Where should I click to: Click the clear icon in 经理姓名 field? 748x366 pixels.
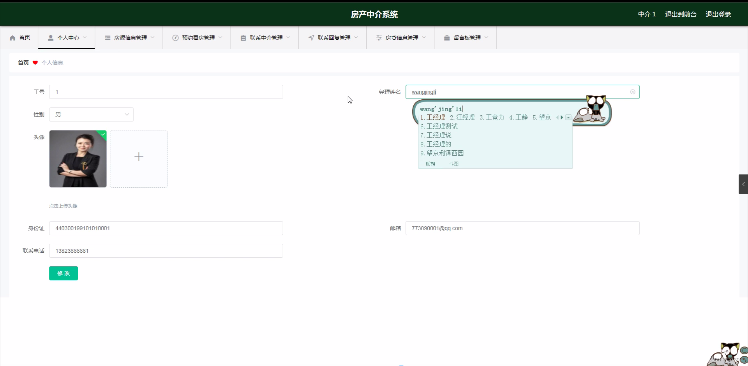point(633,92)
